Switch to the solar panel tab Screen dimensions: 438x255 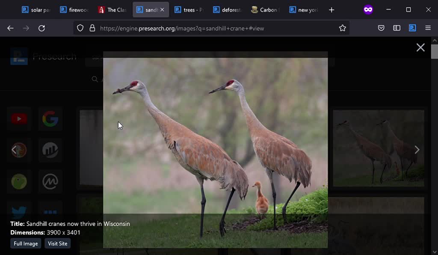point(37,10)
